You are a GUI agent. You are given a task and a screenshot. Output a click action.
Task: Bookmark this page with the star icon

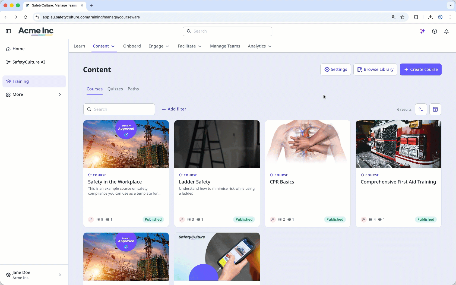[402, 17]
